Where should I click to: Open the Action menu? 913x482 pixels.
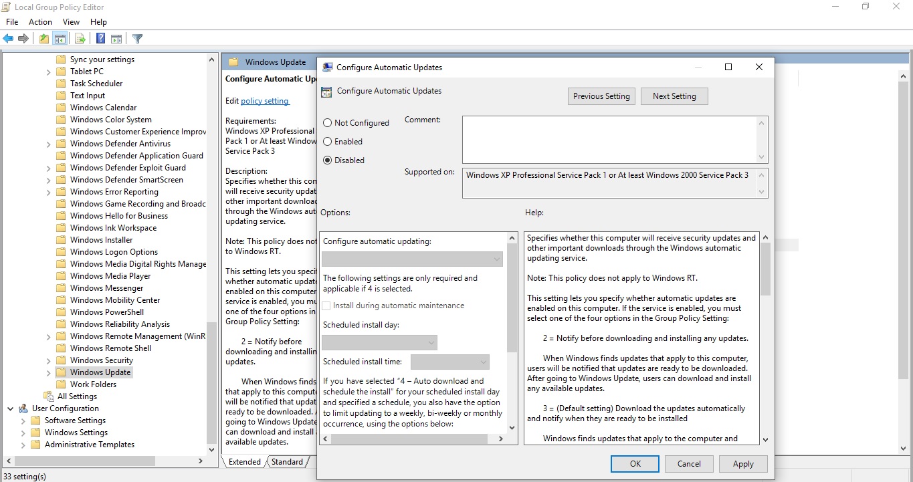(x=40, y=22)
